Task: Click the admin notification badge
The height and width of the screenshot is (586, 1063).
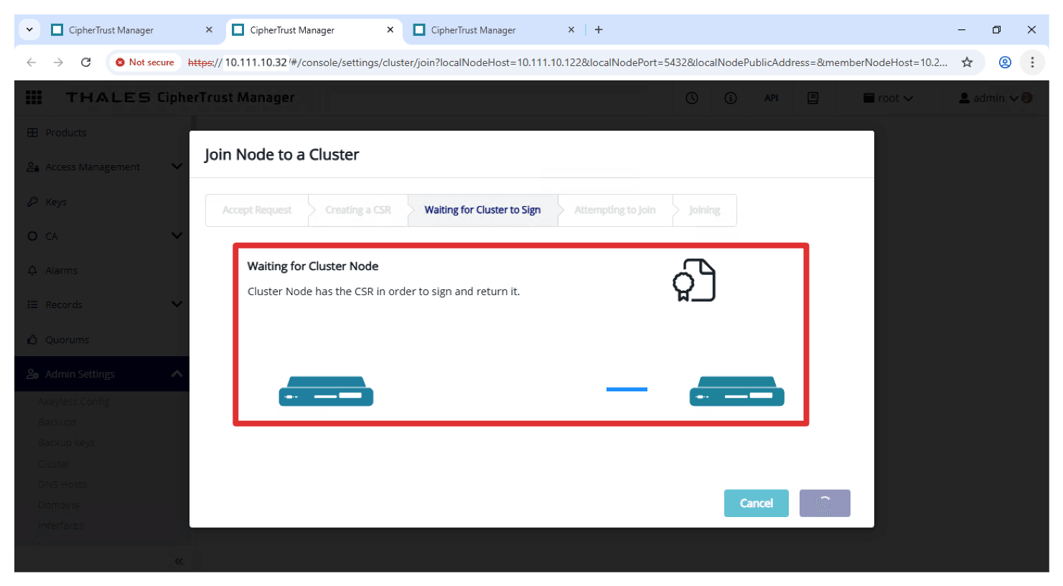Action: [1027, 98]
